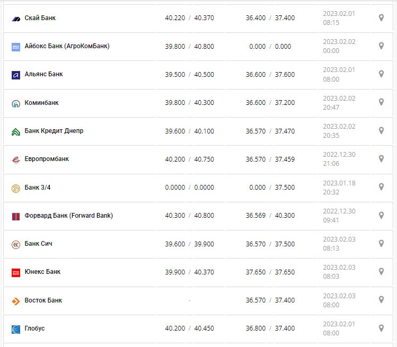397x347 pixels.
Task: Select the Банк 3/4 bank name
Action: click(38, 187)
